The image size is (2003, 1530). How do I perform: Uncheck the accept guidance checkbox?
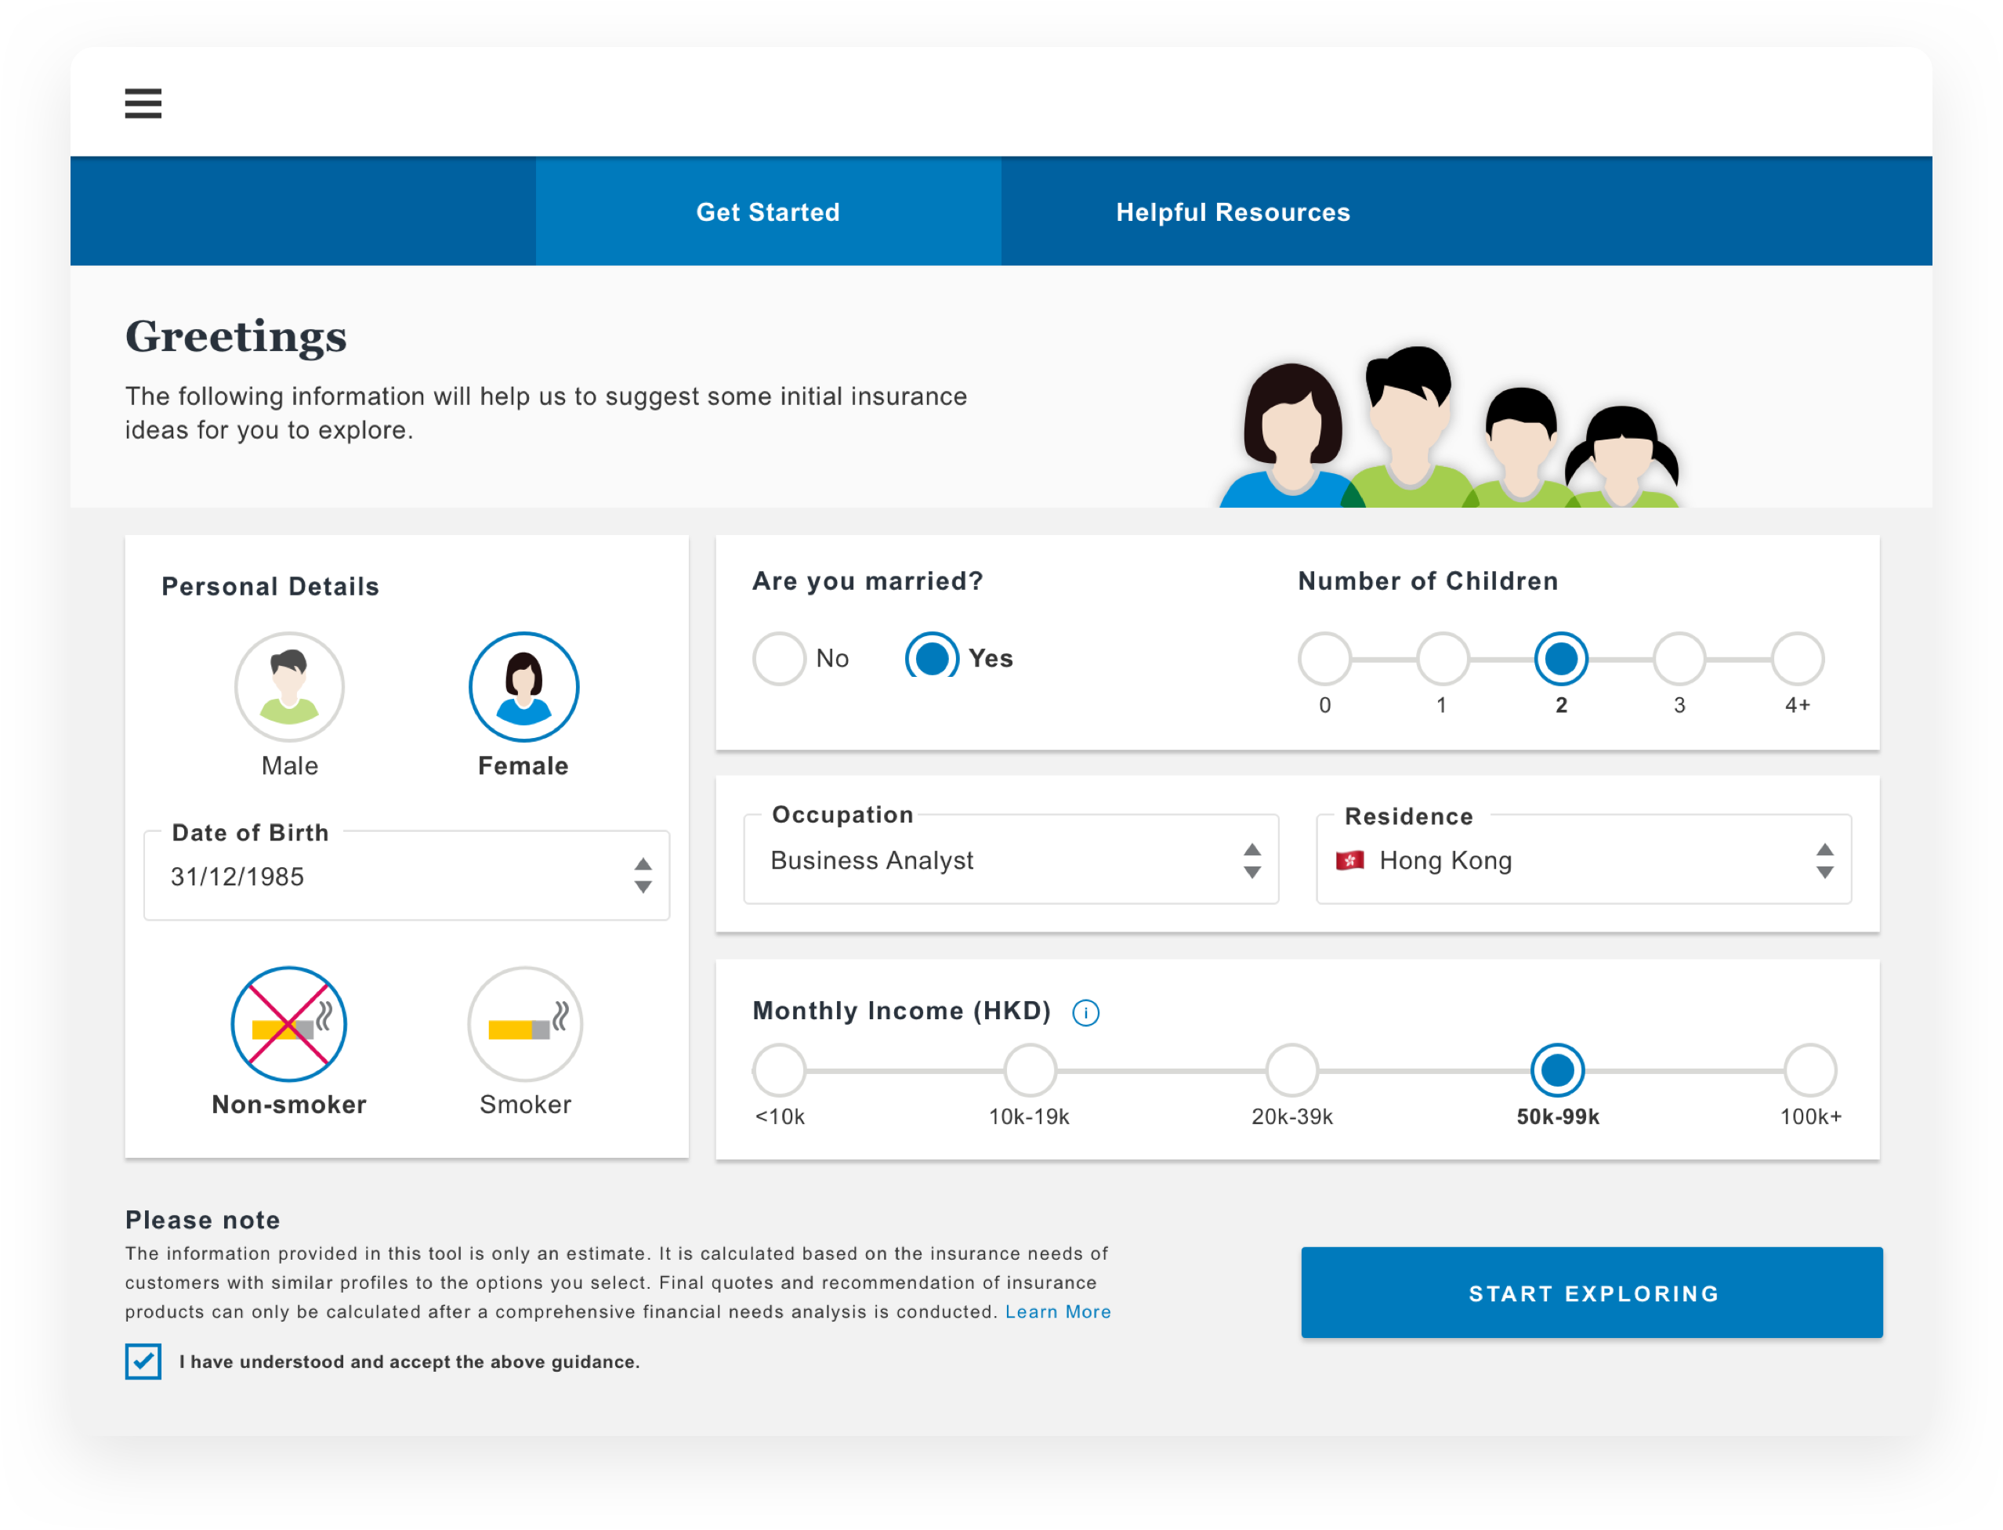coord(143,1361)
